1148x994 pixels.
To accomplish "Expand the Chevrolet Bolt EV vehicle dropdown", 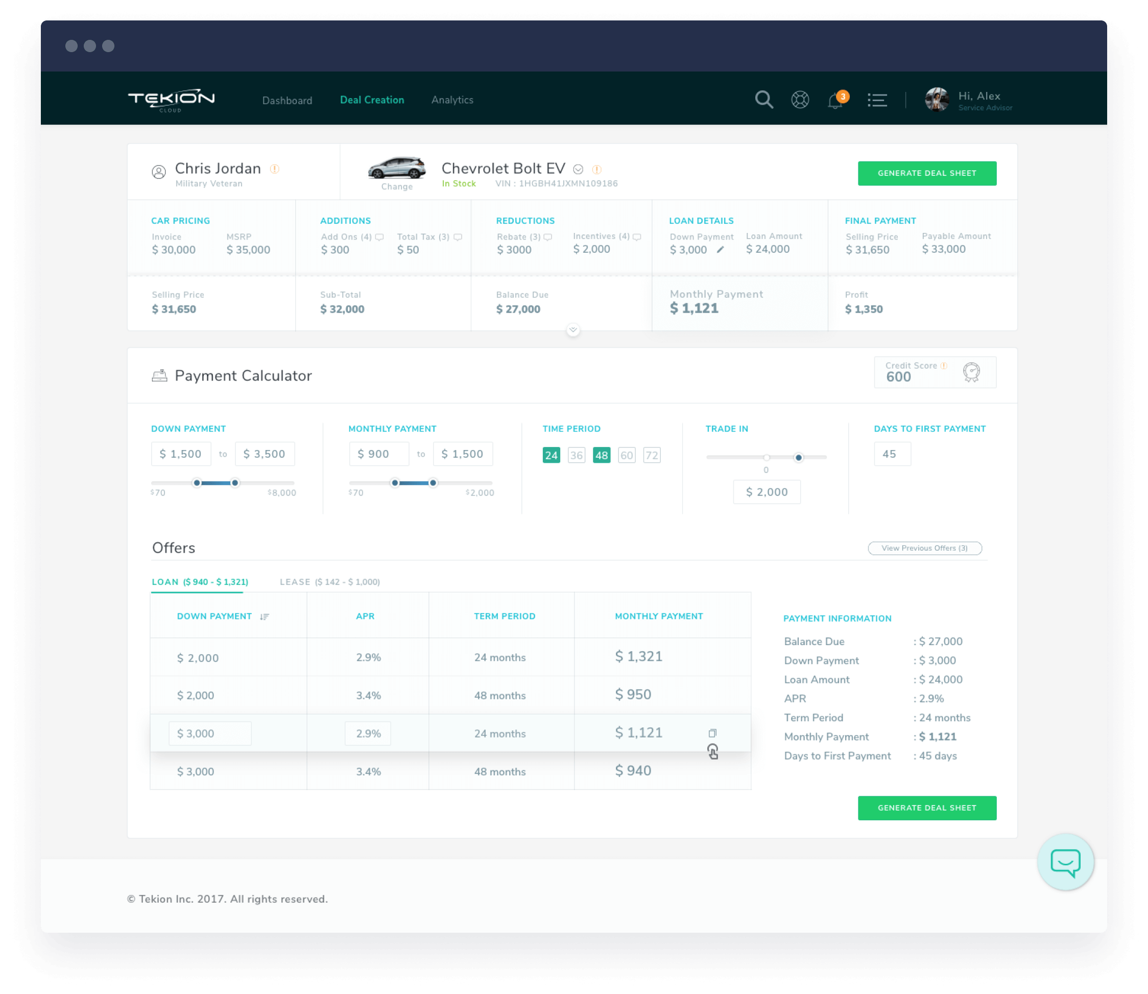I will coord(579,169).
